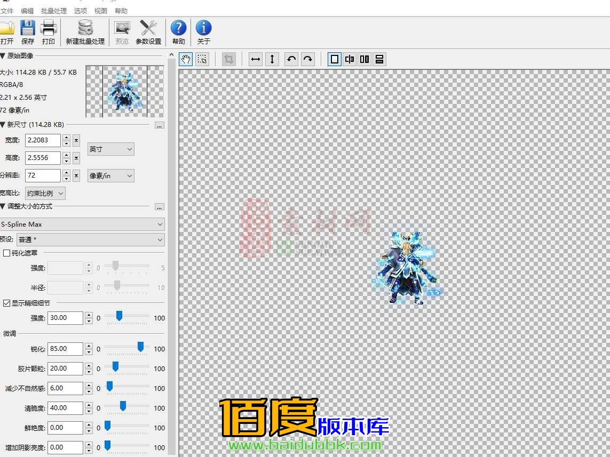Select the Hand pan tool

pos(186,59)
